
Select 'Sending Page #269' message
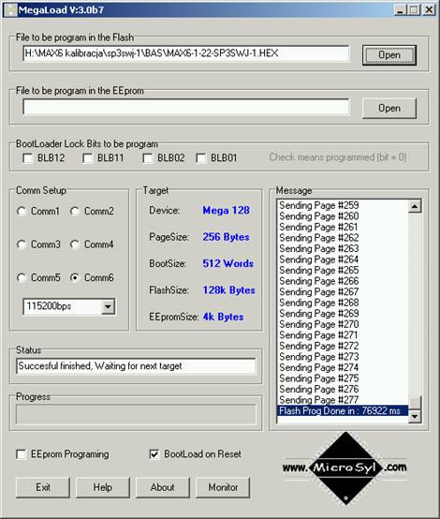click(343, 314)
